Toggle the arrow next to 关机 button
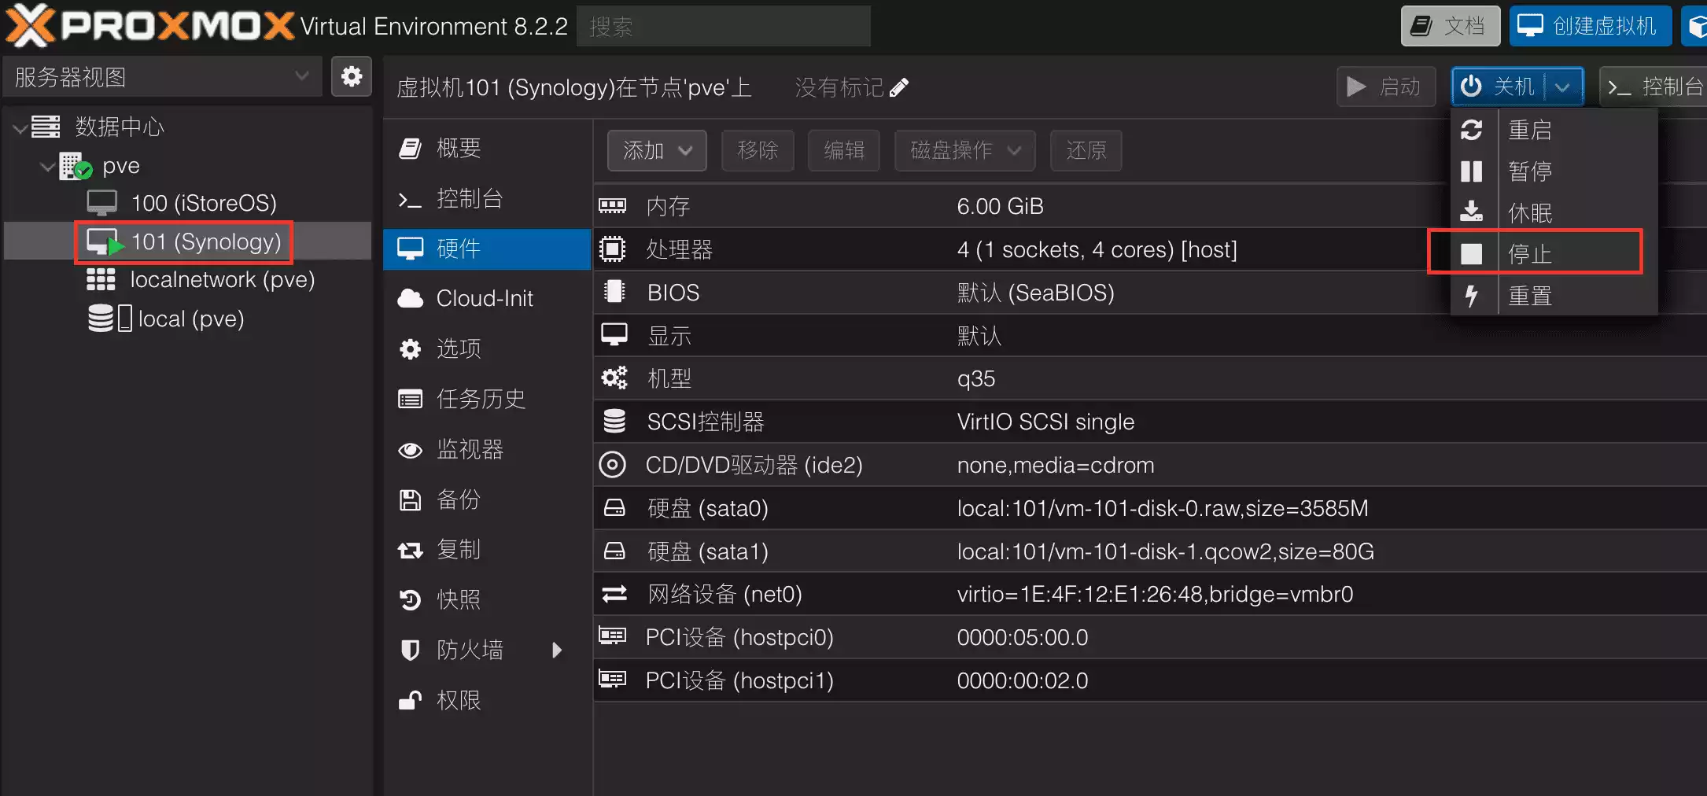This screenshot has width=1707, height=796. pyautogui.click(x=1563, y=87)
